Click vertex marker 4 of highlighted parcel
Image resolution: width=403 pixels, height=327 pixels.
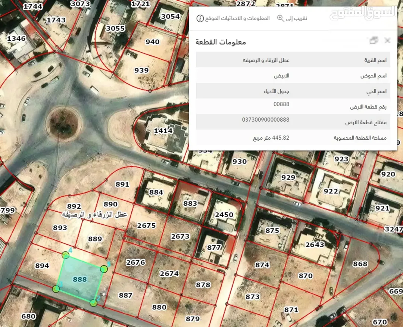click(66, 255)
